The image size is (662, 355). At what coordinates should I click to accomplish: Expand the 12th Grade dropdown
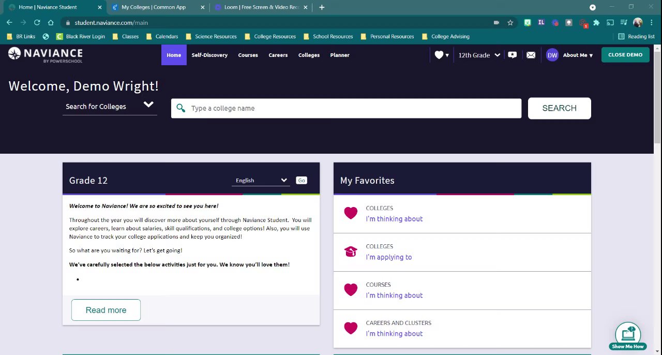click(479, 55)
